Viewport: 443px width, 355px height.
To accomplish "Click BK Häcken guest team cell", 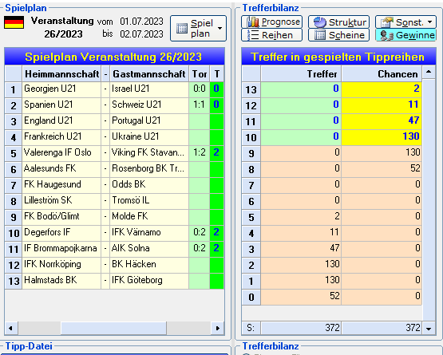I will click(149, 265).
